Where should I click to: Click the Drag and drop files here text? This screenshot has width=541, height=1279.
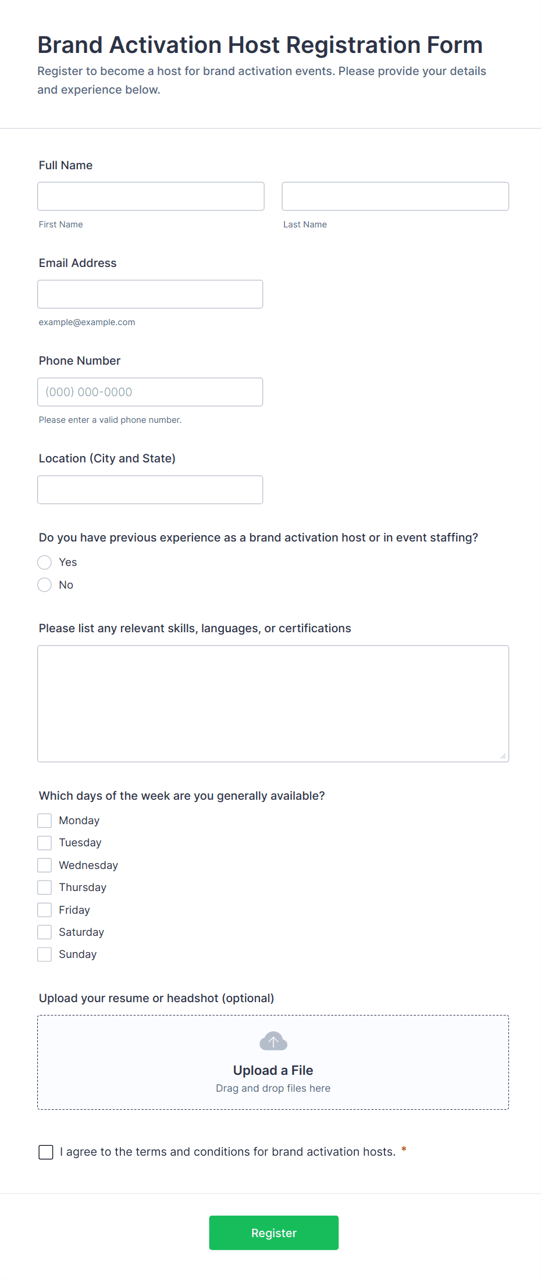pos(273,1088)
